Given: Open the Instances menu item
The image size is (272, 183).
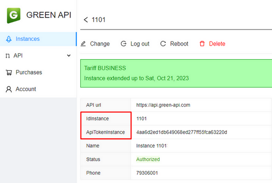Looking at the screenshot, I should pos(28,39).
